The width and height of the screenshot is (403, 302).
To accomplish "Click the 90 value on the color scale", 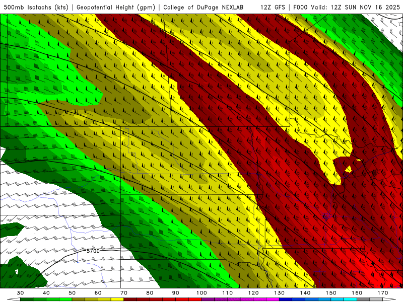I will [x=175, y=293].
